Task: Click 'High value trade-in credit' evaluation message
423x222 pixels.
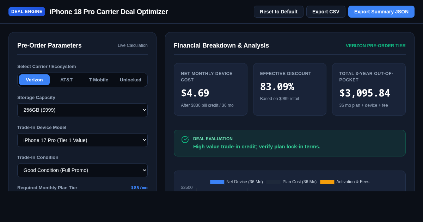Action: [x=257, y=146]
